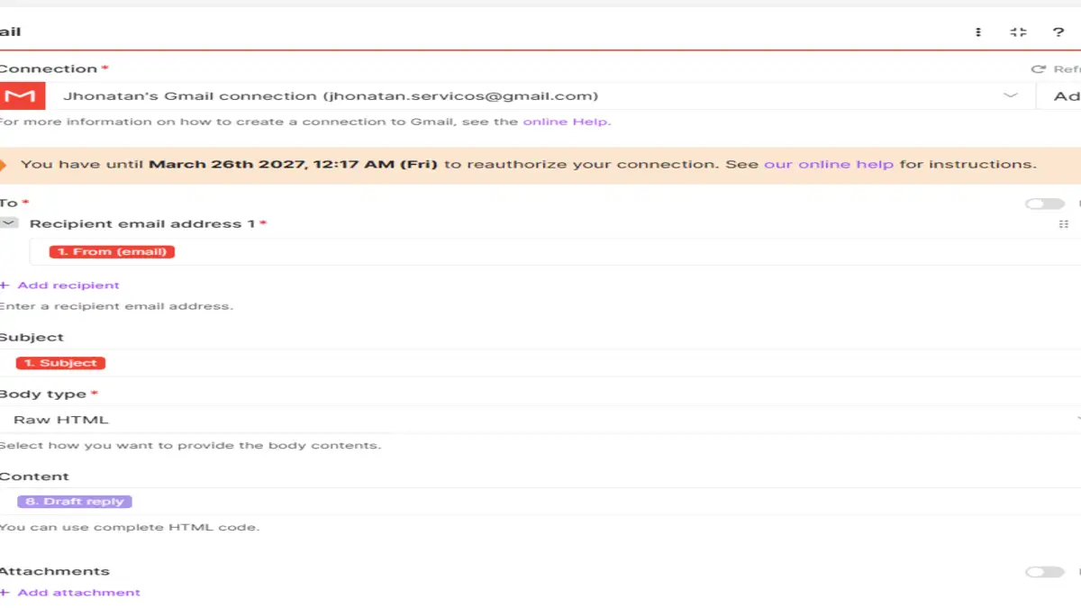1081x608 pixels.
Task: Click the Gmail envelope connection icon
Action: pos(20,95)
